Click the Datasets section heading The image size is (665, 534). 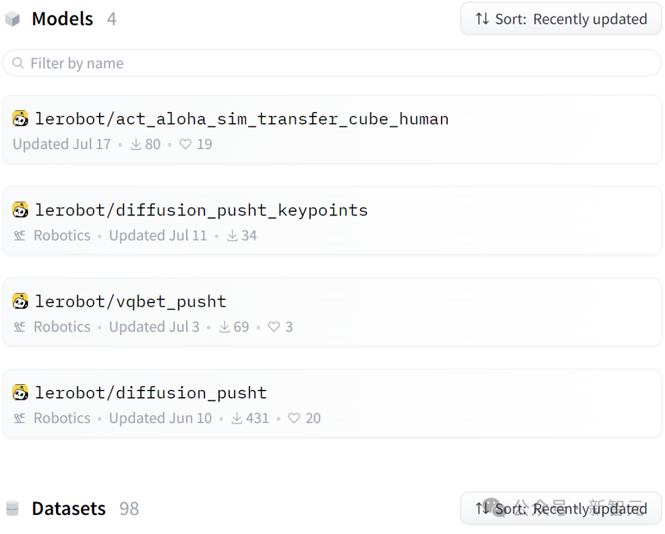68,509
